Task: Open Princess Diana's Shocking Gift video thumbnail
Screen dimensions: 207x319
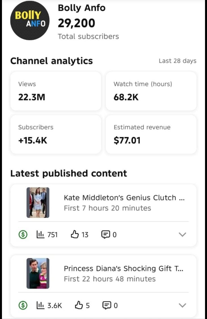Action: click(38, 273)
